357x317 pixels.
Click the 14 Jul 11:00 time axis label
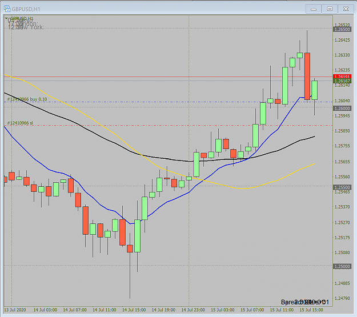[x=105, y=310]
